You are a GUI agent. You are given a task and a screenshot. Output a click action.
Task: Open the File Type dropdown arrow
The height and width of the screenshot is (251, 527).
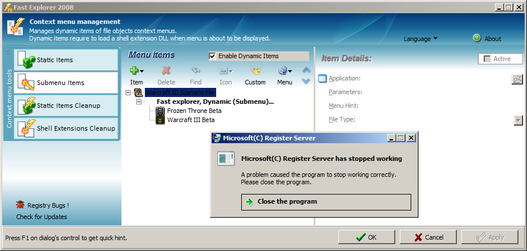(518, 120)
